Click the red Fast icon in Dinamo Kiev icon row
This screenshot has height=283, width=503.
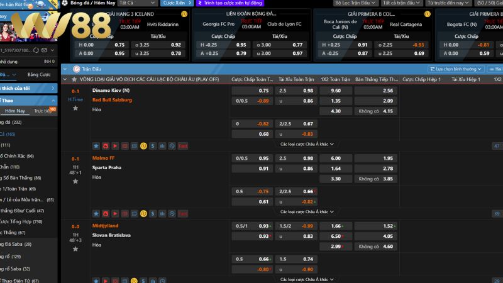(x=183, y=146)
